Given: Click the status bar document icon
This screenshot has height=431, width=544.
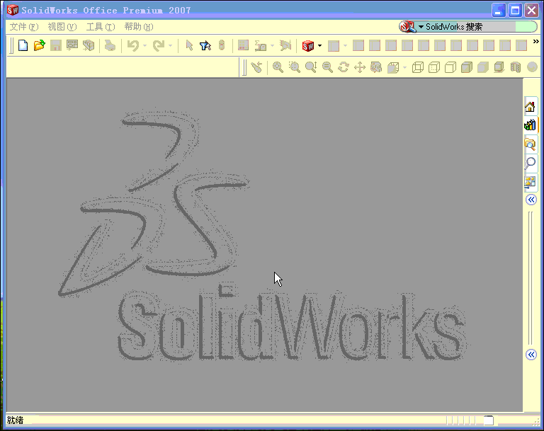Looking at the screenshot, I should (x=489, y=420).
